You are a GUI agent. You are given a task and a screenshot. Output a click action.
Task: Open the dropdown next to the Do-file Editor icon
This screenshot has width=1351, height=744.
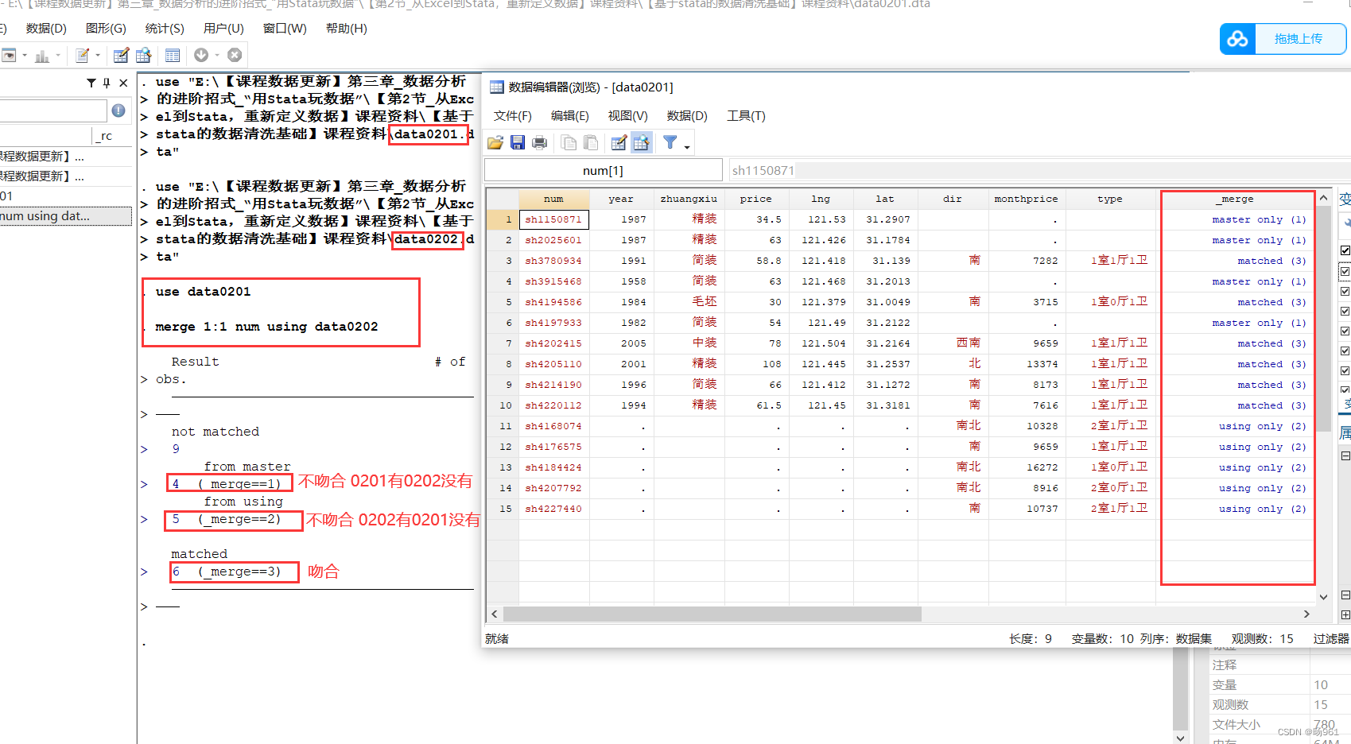tap(97, 55)
